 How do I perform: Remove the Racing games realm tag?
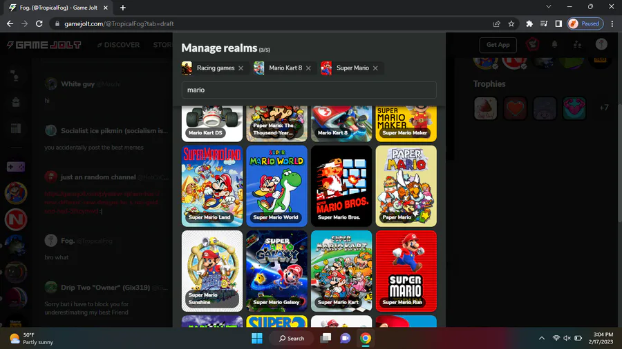(241, 68)
